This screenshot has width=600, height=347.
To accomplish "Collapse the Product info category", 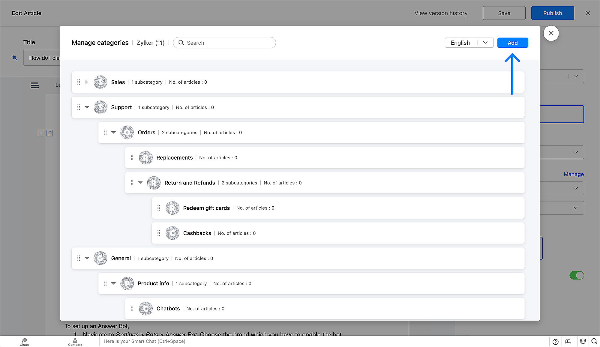I will click(113, 283).
